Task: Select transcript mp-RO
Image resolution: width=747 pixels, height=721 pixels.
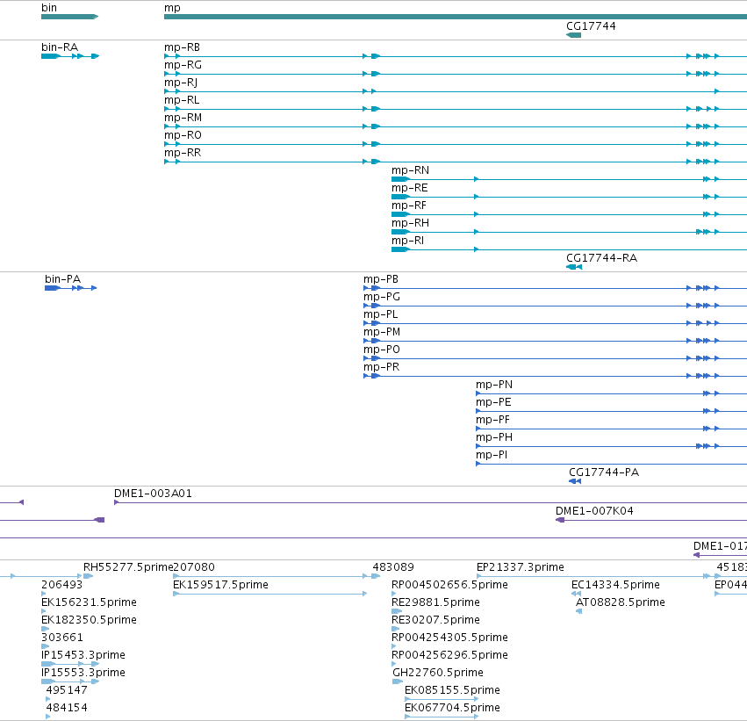Action: (x=183, y=135)
